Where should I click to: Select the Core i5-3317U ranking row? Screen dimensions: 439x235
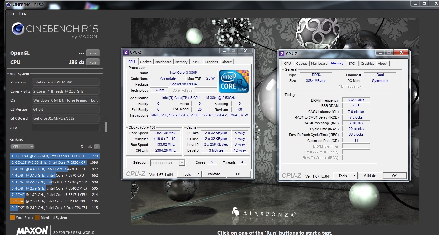coord(55,195)
